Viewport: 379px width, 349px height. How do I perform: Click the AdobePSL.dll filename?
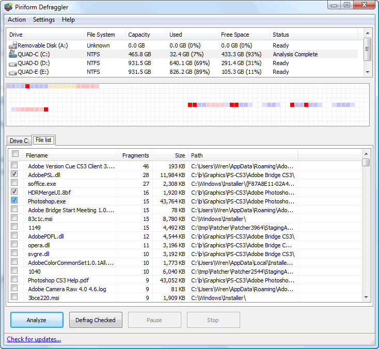click(44, 175)
